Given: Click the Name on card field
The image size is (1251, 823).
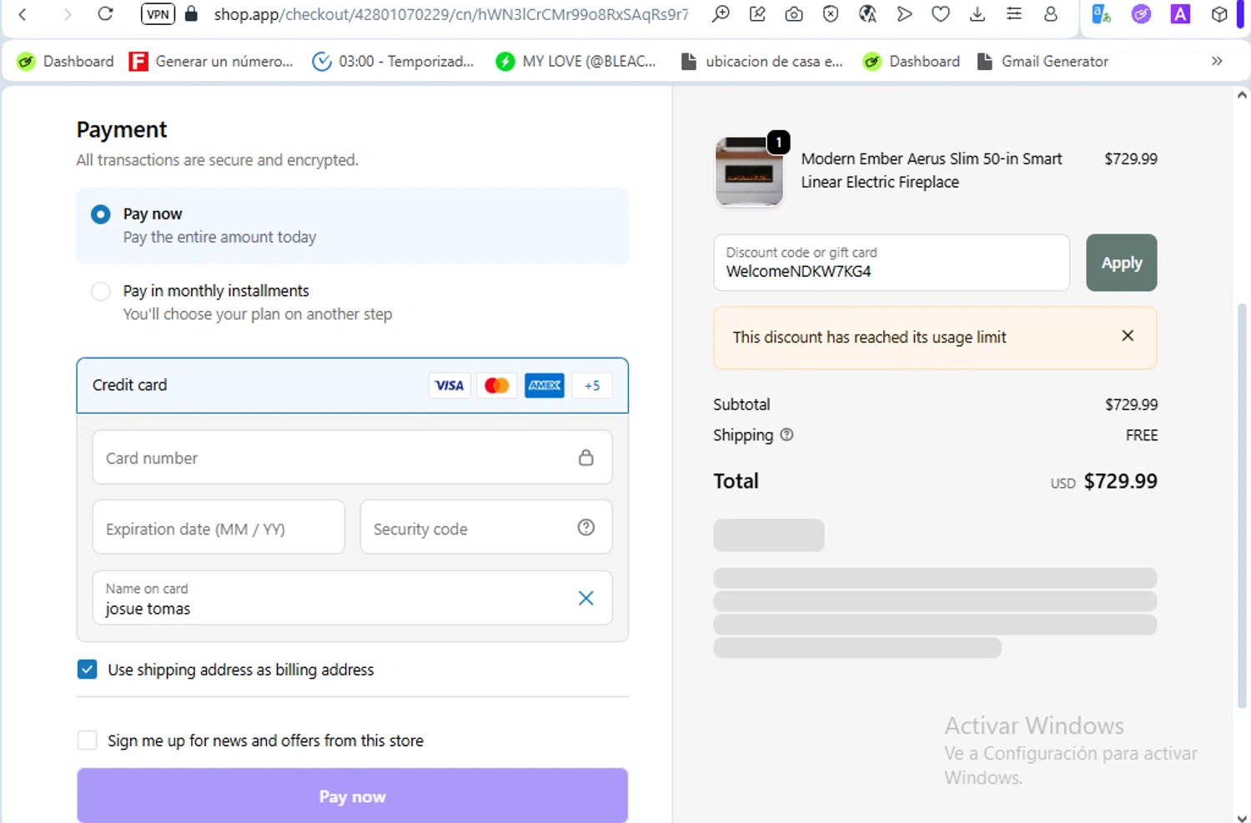Looking at the screenshot, I should [352, 598].
